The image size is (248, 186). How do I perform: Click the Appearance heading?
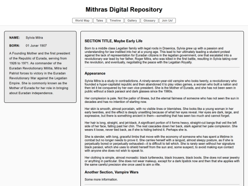coord(95,73)
